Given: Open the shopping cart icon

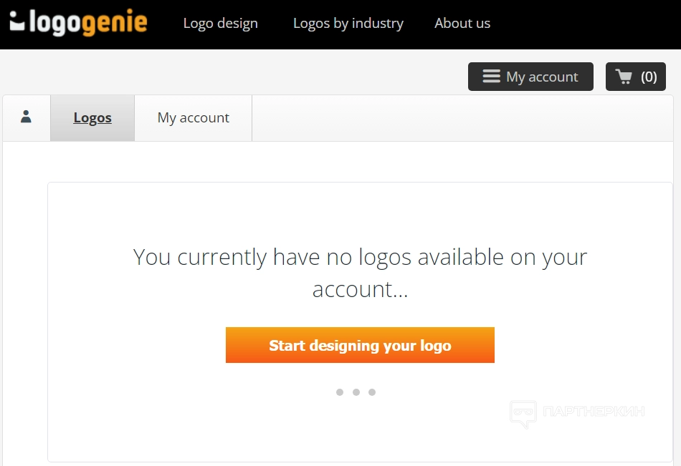Looking at the screenshot, I should coord(624,77).
